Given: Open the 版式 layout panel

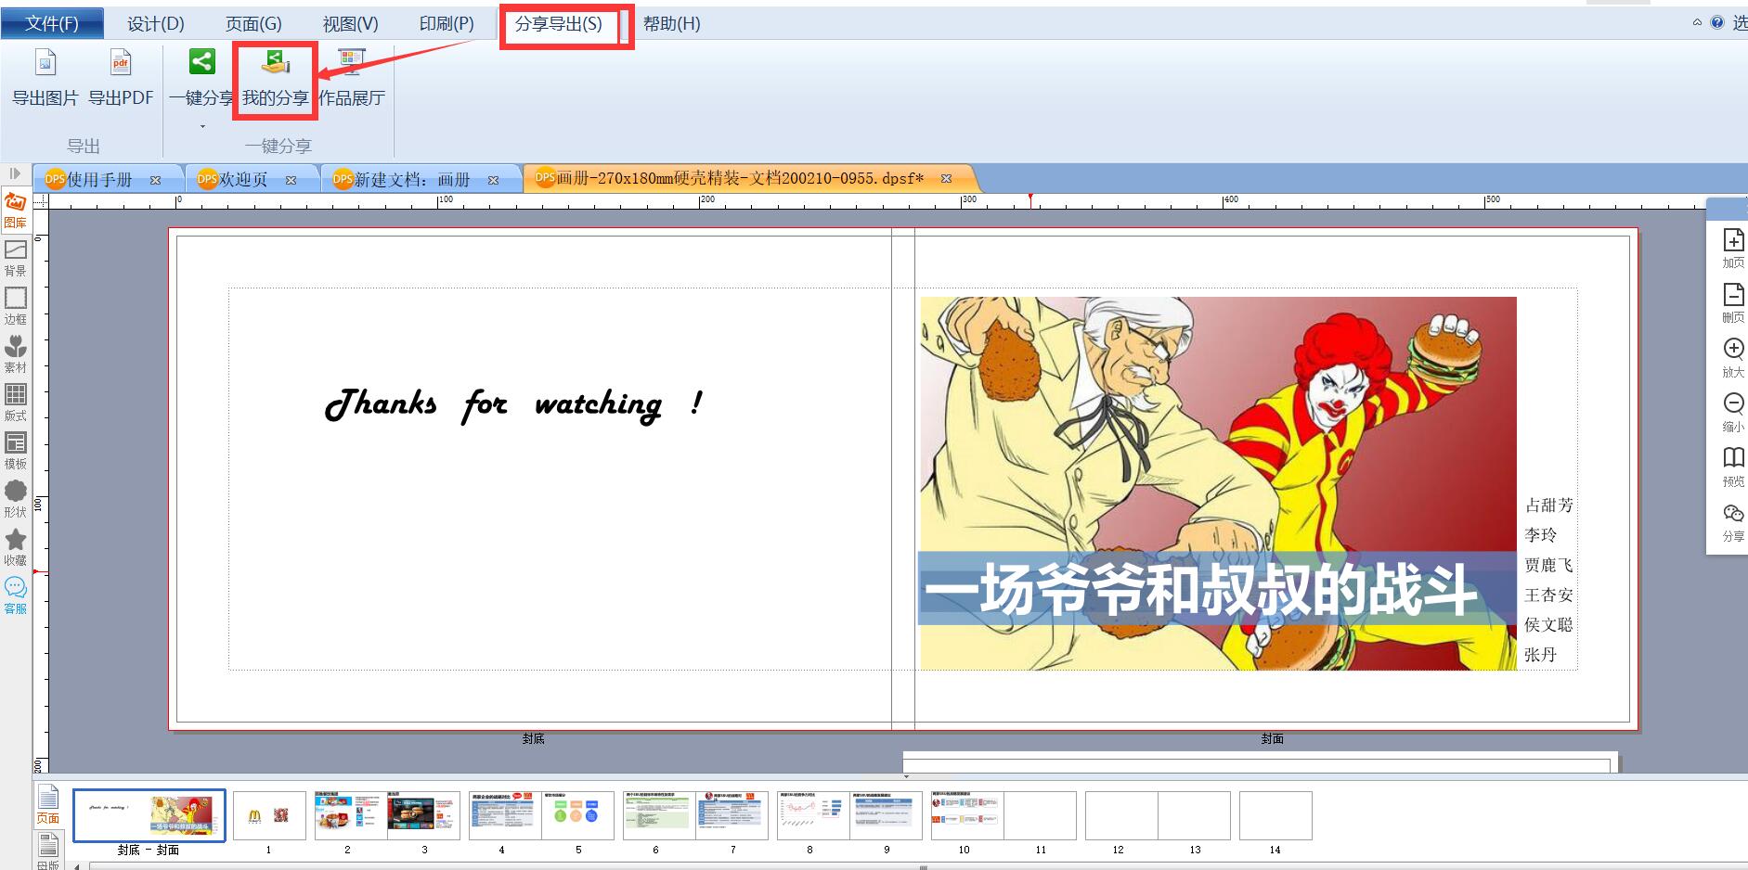Looking at the screenshot, I should click(x=16, y=403).
